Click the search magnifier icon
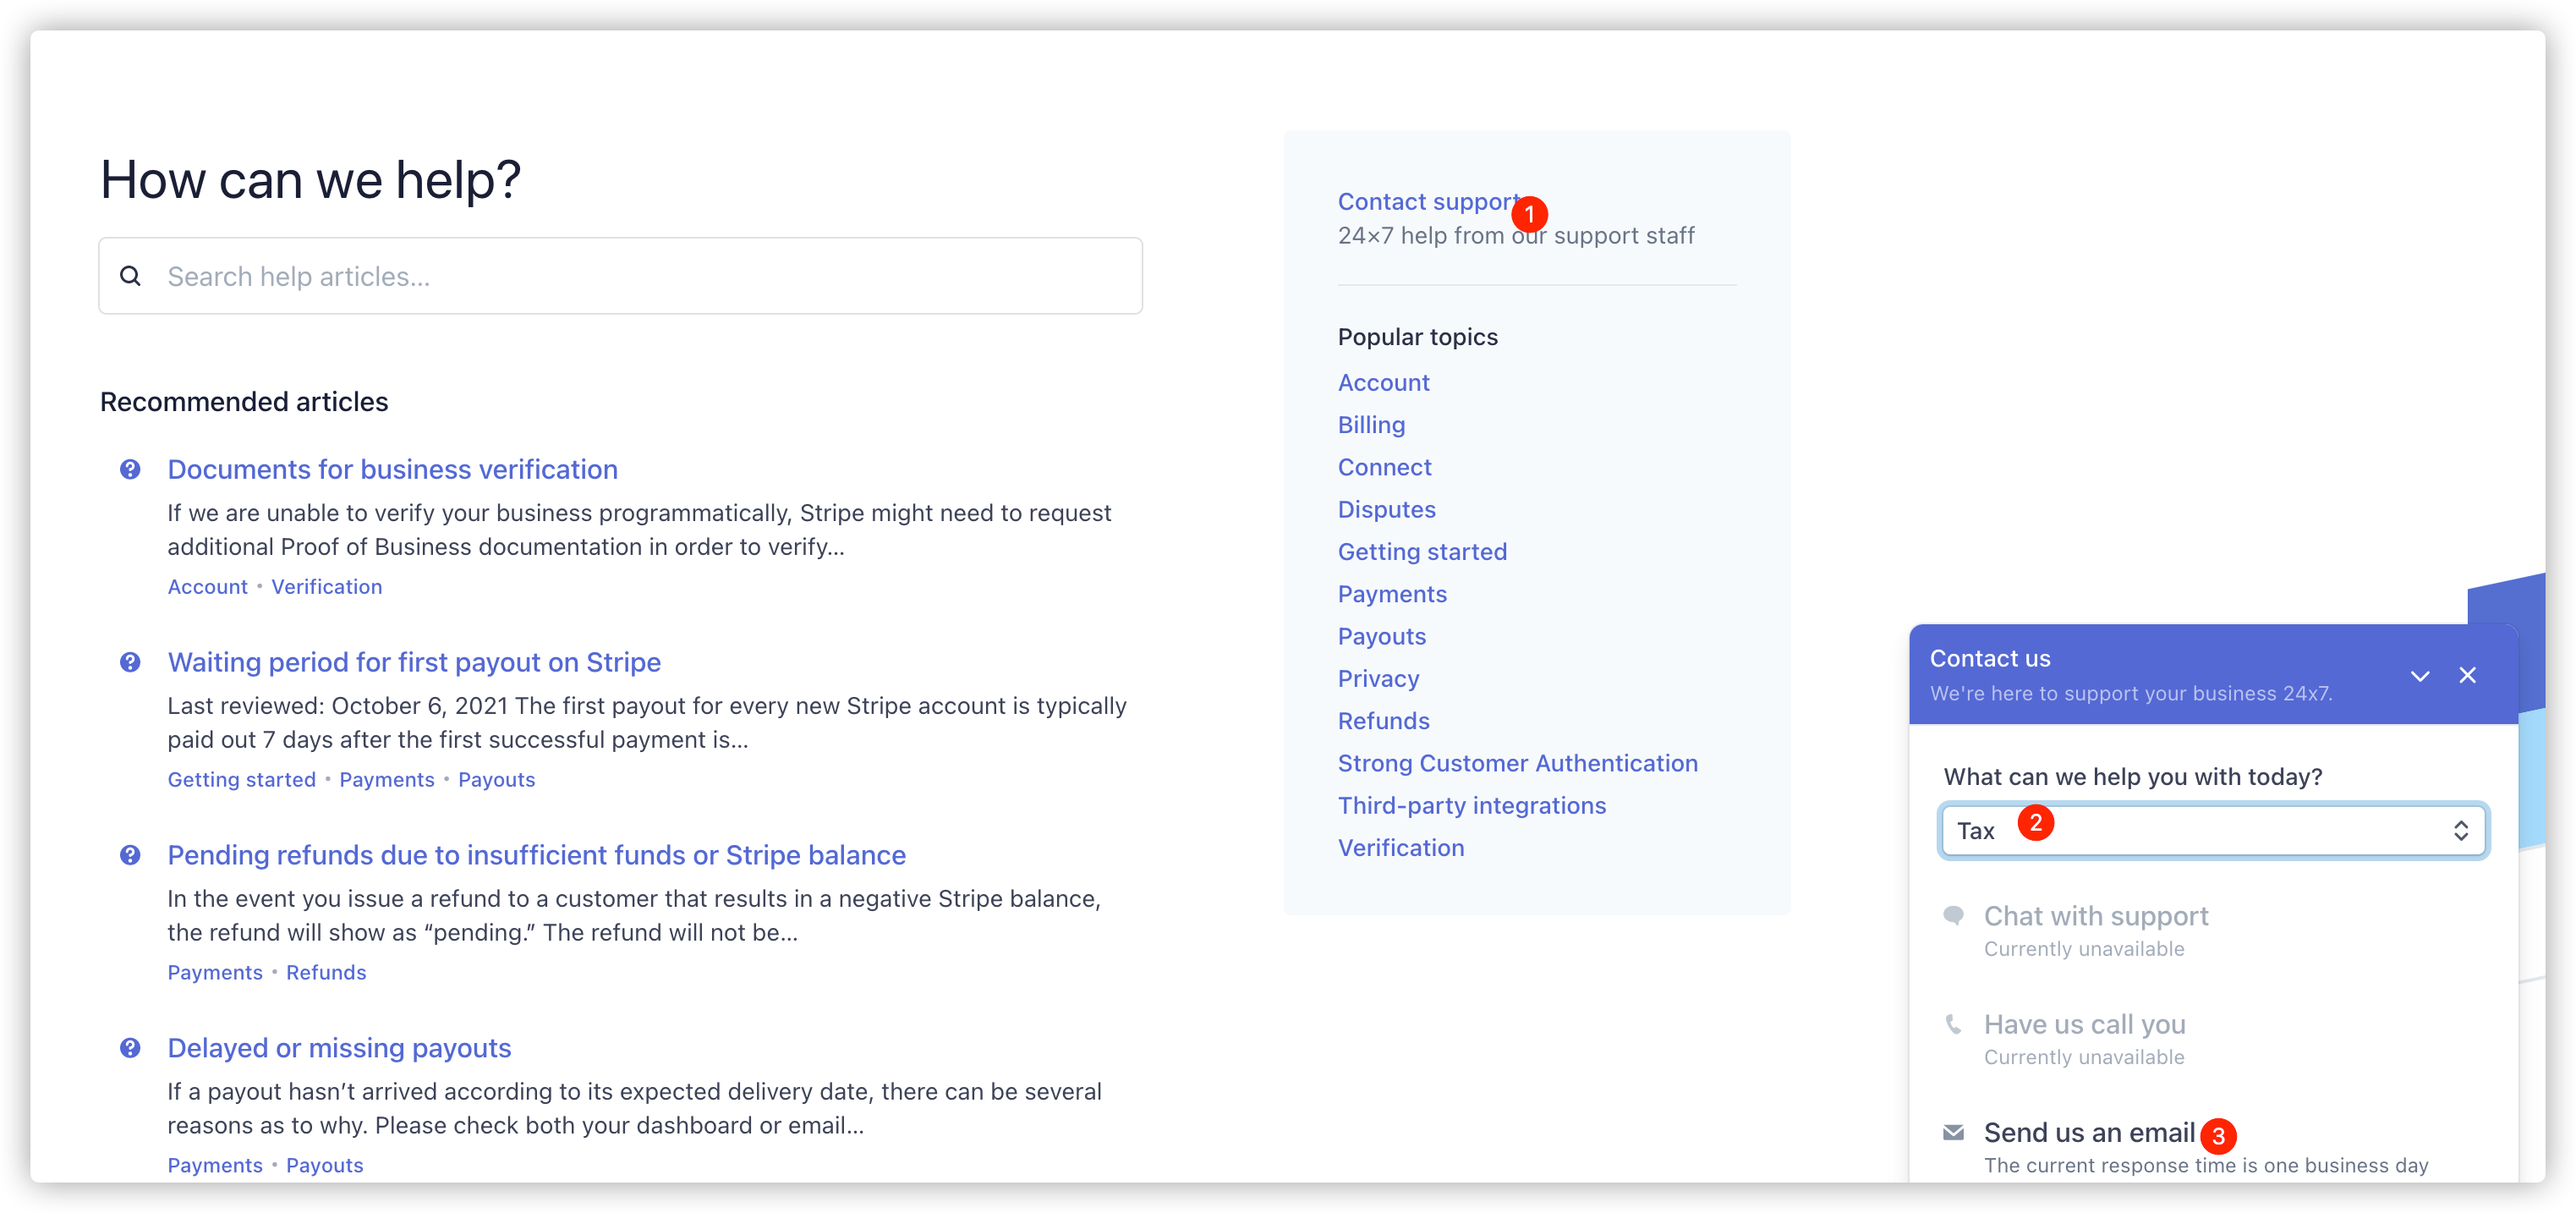2576x1213 pixels. [x=130, y=276]
